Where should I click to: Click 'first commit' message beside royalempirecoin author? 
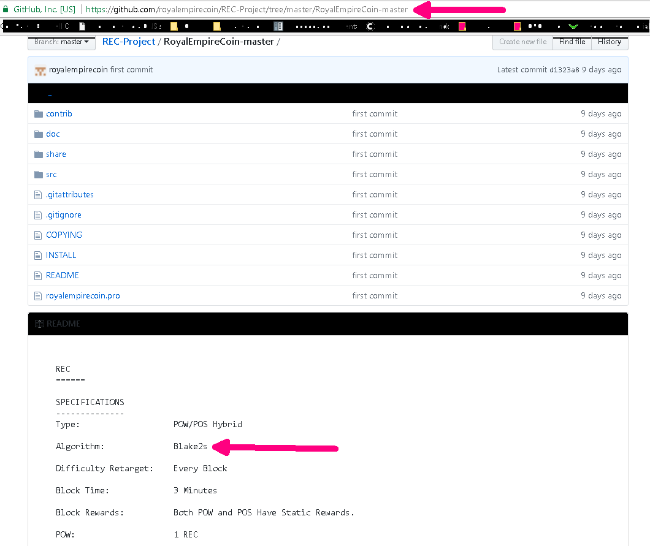click(131, 70)
